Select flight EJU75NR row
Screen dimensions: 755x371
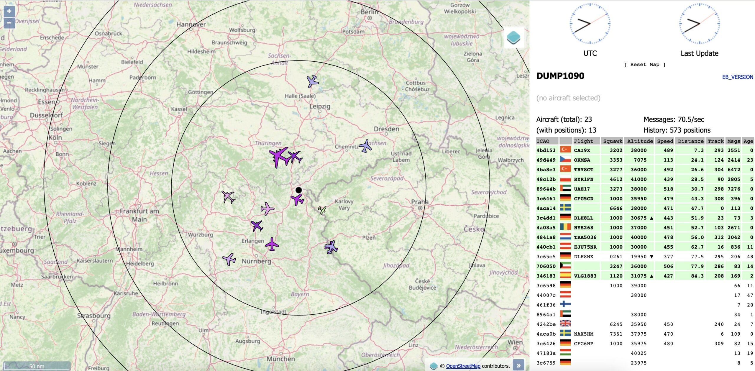point(645,247)
